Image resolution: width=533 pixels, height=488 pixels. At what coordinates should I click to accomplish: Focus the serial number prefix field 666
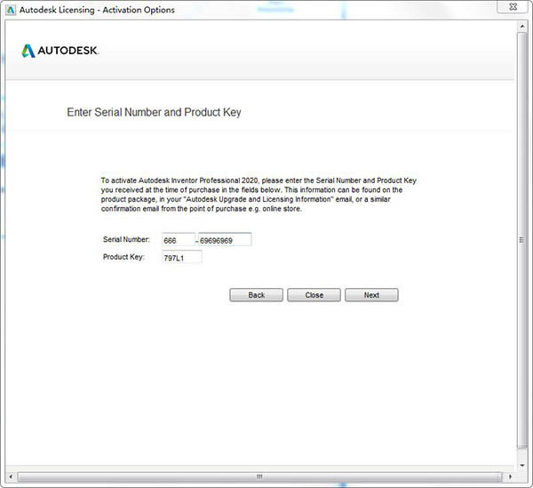179,239
